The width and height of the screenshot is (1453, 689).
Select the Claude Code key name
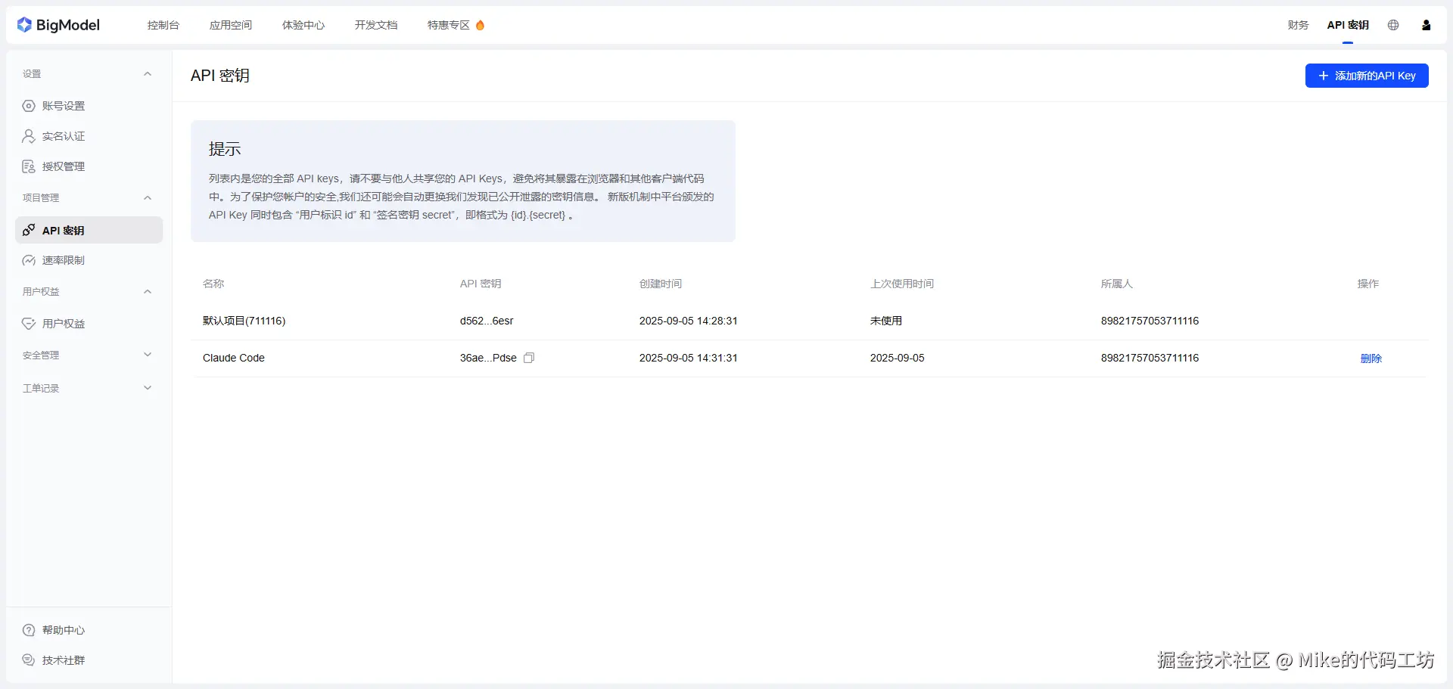click(234, 358)
